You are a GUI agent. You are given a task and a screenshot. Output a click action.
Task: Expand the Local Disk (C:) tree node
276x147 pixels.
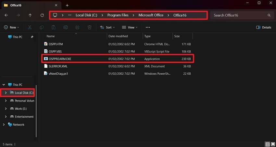(x=6, y=93)
